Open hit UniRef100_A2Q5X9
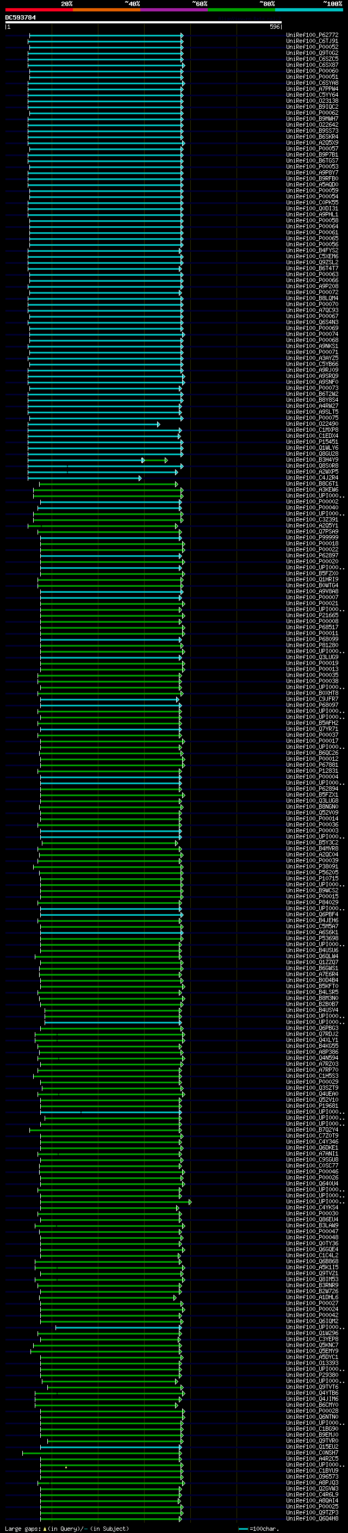The width and height of the screenshot is (348, 1533). tap(312, 143)
